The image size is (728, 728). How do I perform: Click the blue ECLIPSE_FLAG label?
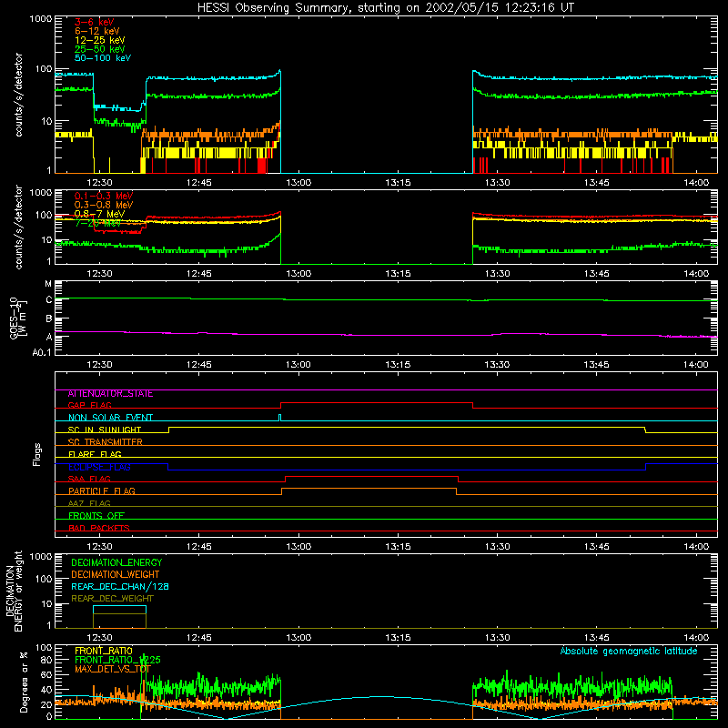click(99, 467)
